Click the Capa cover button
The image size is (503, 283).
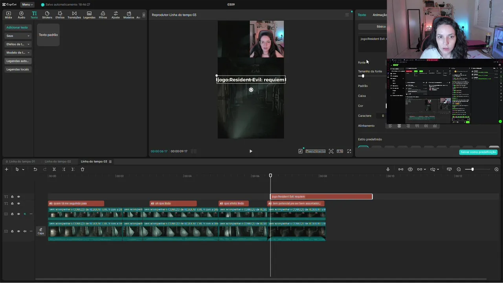pos(41,231)
